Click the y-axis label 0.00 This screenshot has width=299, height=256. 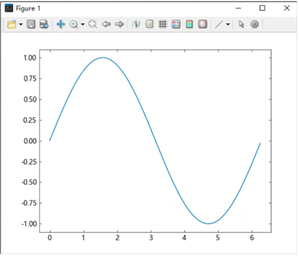30,141
